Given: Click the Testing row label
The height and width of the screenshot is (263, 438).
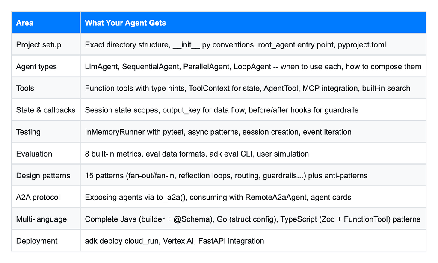Looking at the screenshot, I should click(x=28, y=132).
